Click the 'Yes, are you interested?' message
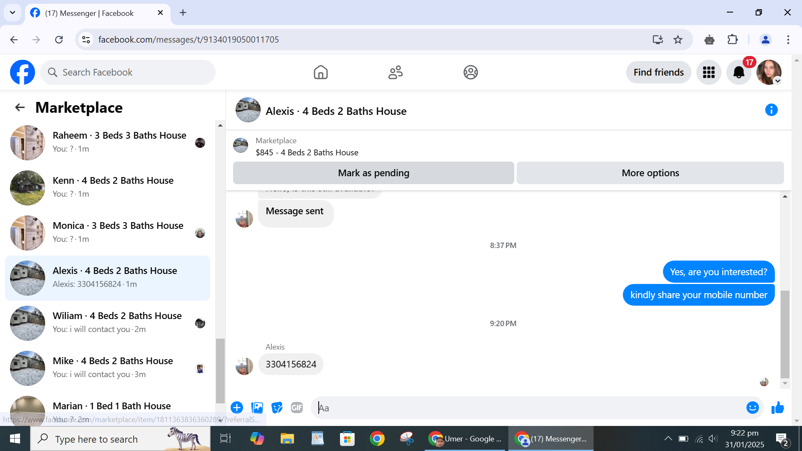The width and height of the screenshot is (802, 451). pyautogui.click(x=718, y=272)
